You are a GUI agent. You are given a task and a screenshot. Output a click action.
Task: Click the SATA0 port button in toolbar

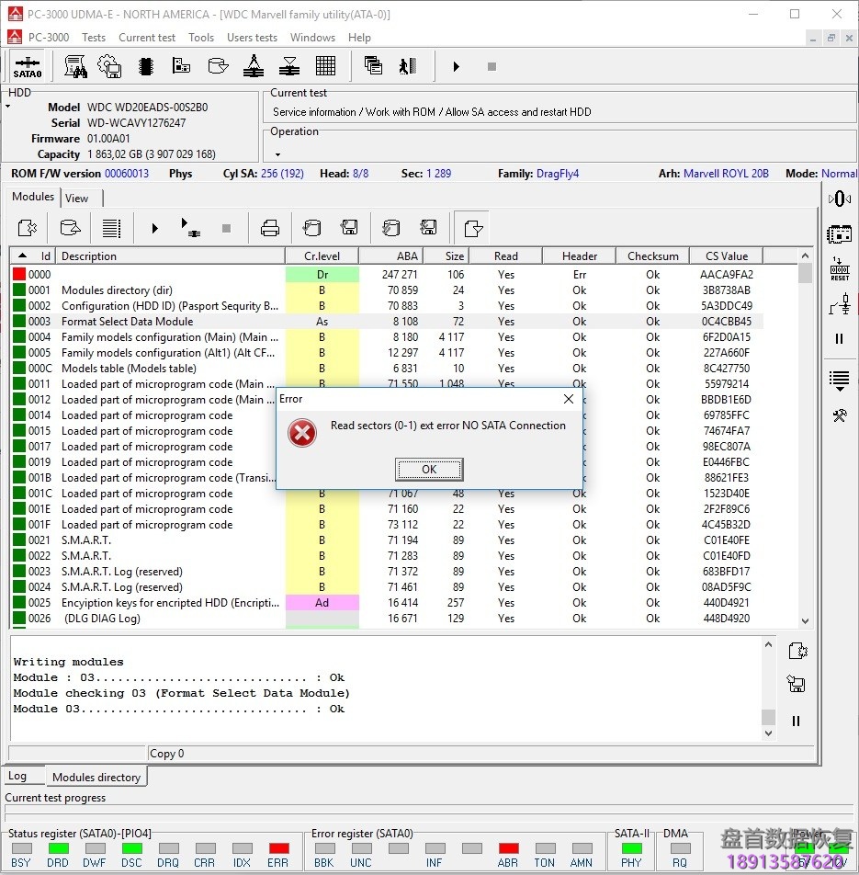point(28,66)
